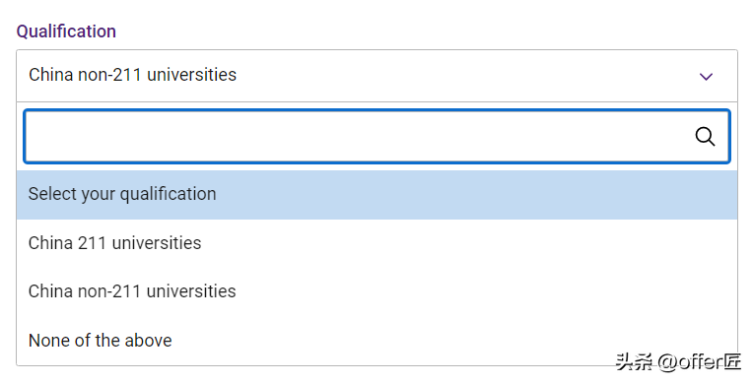Click the Qualification field label
The height and width of the screenshot is (383, 753).
66,32
